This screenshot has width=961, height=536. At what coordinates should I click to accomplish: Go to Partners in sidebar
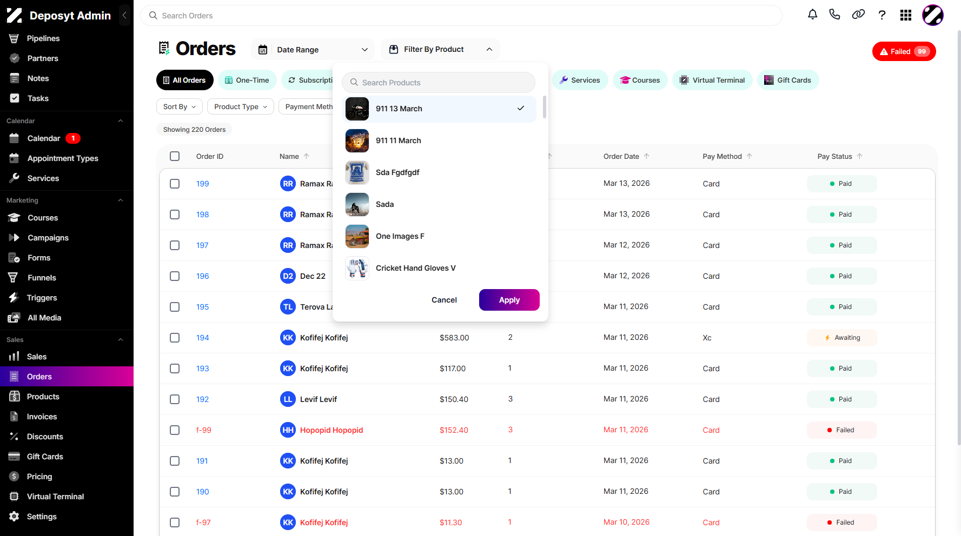(43, 58)
